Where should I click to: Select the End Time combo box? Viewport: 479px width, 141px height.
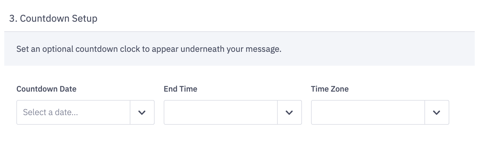220,112
